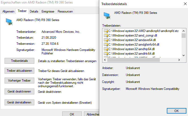
Task: Click Signaturgeber value in Treiberdateidetails dialog
Action: point(153,89)
